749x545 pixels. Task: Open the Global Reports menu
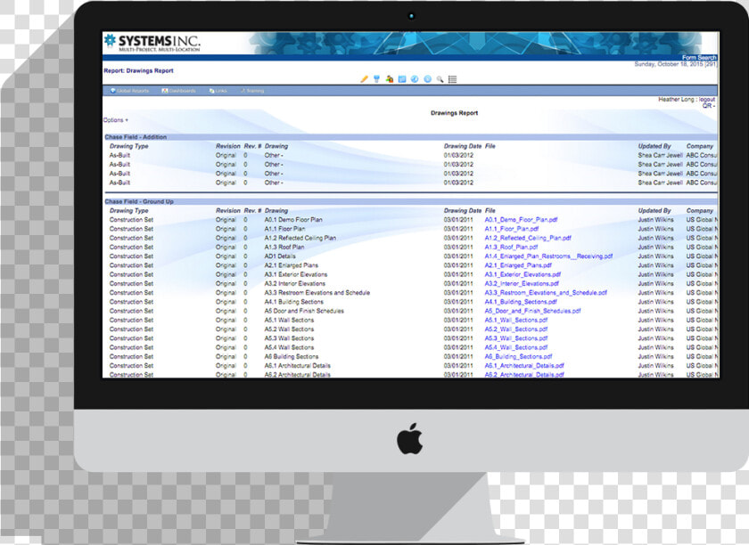[x=129, y=91]
